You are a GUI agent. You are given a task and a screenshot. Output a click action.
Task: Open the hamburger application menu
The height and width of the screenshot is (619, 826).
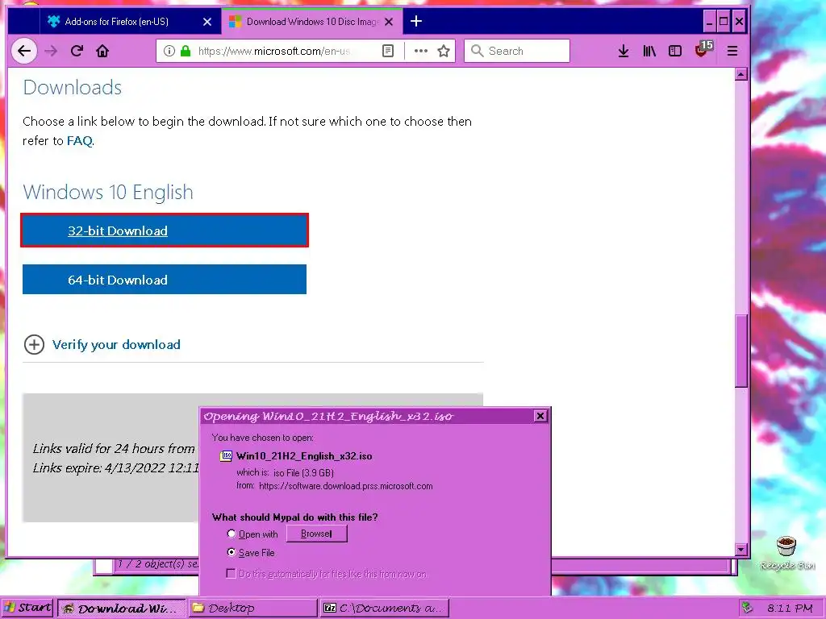click(732, 51)
